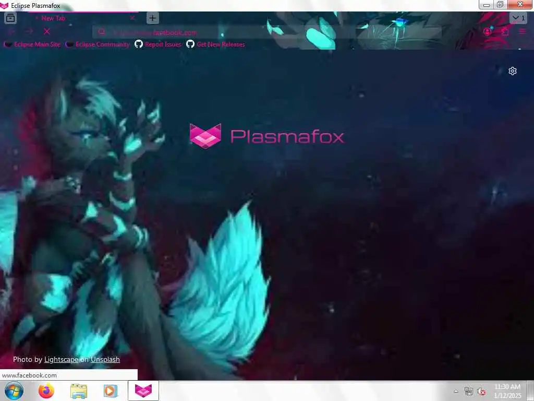Open Report Issues GitHub bookmark
The height and width of the screenshot is (401, 534).
[158, 44]
